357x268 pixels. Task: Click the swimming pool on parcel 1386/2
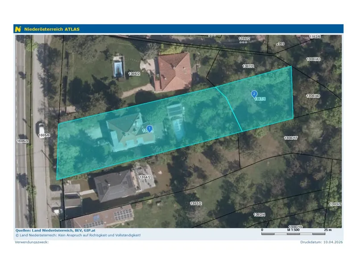[119, 67]
